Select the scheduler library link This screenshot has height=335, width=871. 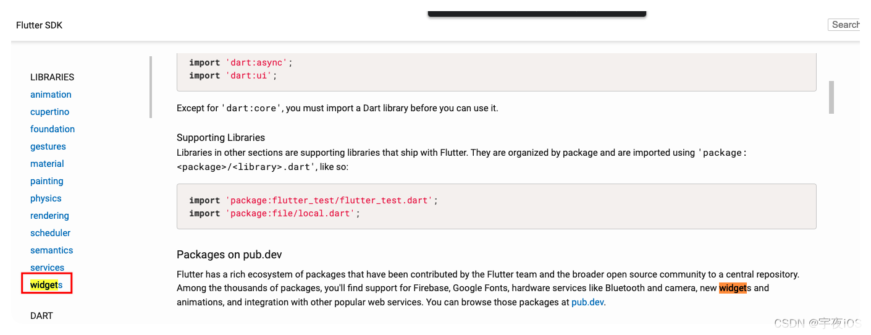(50, 233)
